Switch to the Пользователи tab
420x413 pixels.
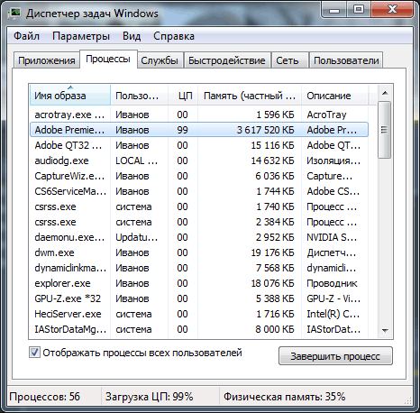[x=346, y=60]
